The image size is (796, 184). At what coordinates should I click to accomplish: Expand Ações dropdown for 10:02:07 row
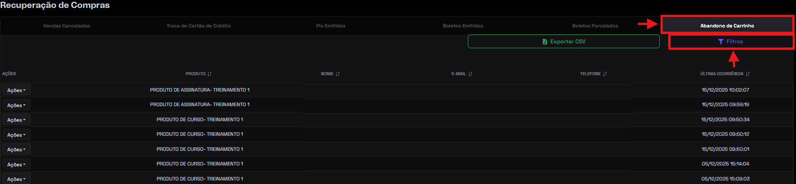pyautogui.click(x=16, y=90)
